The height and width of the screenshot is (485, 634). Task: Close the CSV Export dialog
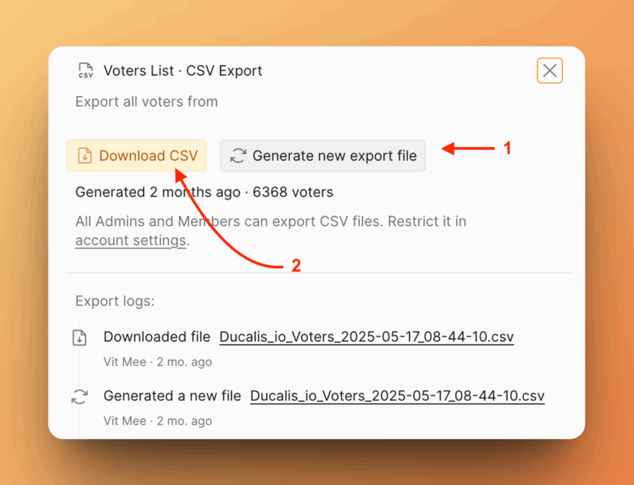point(550,71)
